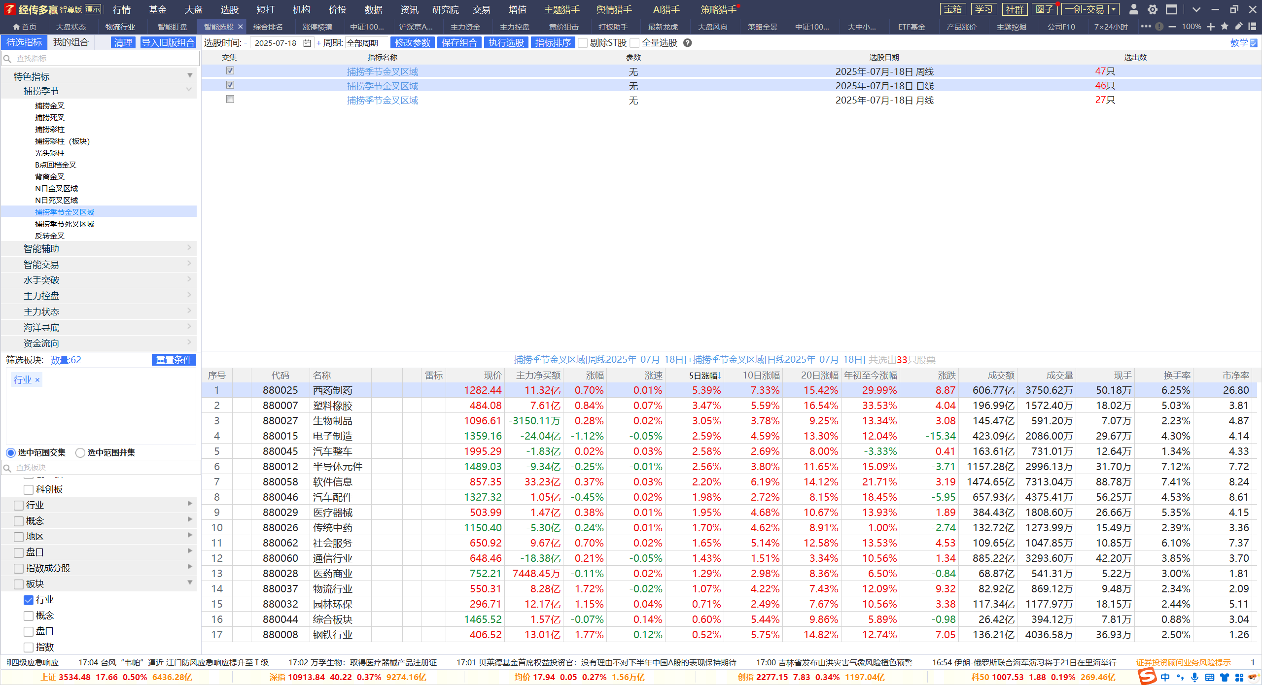This screenshot has width=1262, height=685.
Task: Uncheck 行业 under the 板块 group
Action: coord(29,600)
